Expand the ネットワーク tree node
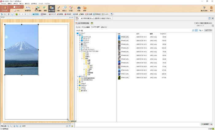This screenshot has width=215, height=130. pos(78,76)
